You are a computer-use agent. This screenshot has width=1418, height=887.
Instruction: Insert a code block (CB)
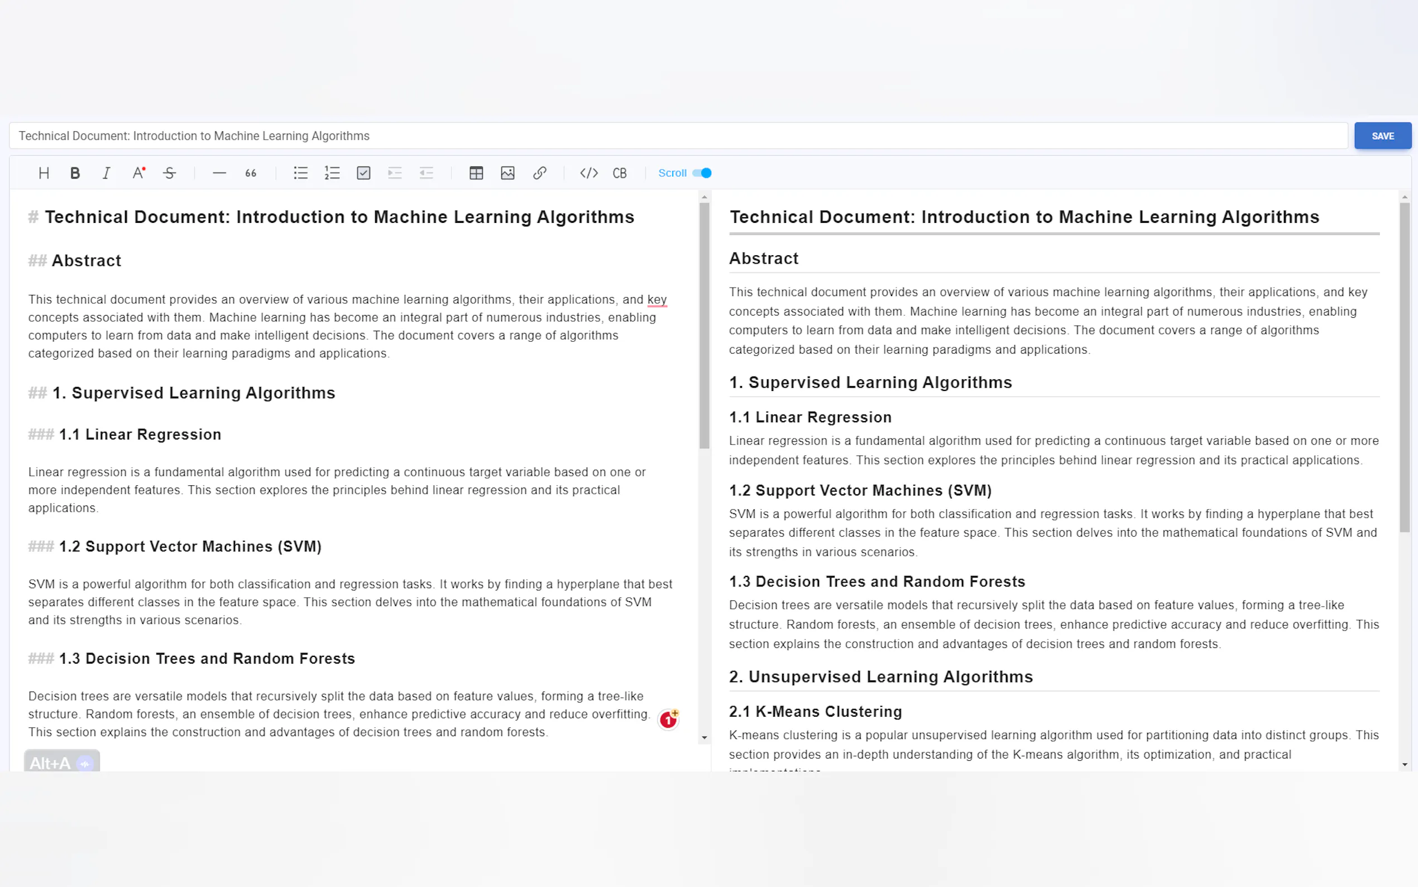[620, 173]
